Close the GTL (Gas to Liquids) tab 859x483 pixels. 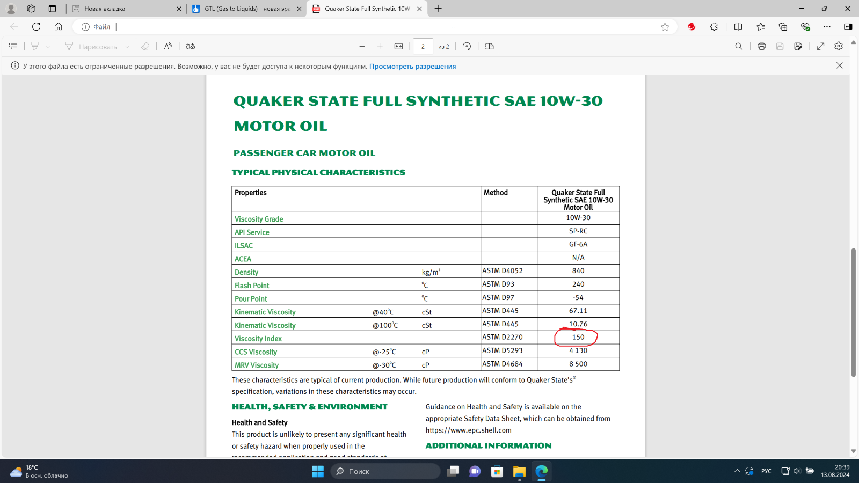(299, 9)
